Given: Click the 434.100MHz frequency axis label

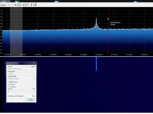Looking at the screenshot, I should click(x=114, y=55).
